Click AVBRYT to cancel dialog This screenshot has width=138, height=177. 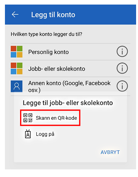click(x=110, y=152)
